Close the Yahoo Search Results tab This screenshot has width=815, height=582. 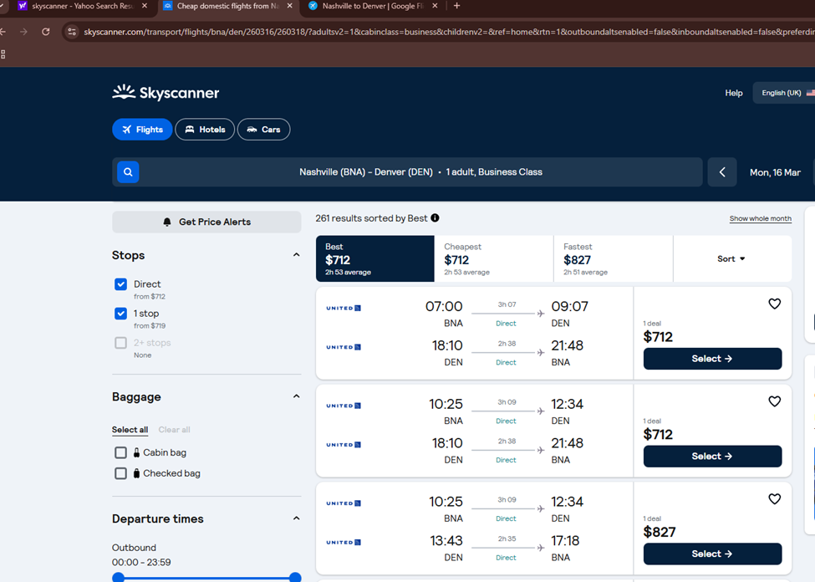[145, 6]
